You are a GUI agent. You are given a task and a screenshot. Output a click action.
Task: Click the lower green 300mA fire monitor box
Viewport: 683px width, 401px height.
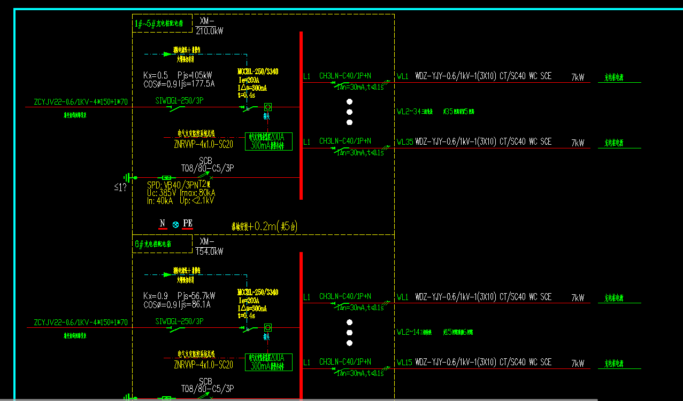268,362
